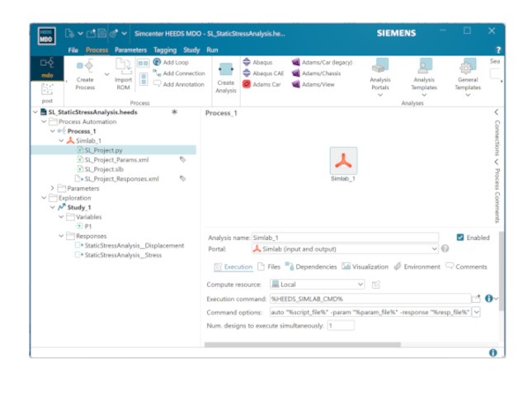This screenshot has width=528, height=396.
Task: Switch to the Execution tab
Action: [233, 266]
